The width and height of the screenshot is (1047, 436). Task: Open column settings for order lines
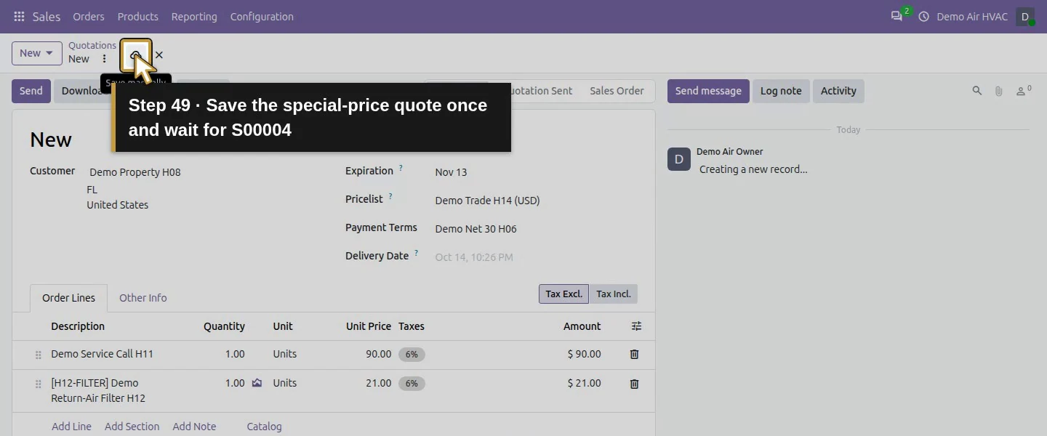click(x=636, y=326)
